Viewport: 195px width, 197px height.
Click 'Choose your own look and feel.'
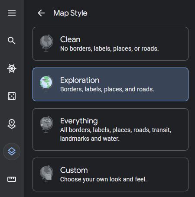click(104, 179)
